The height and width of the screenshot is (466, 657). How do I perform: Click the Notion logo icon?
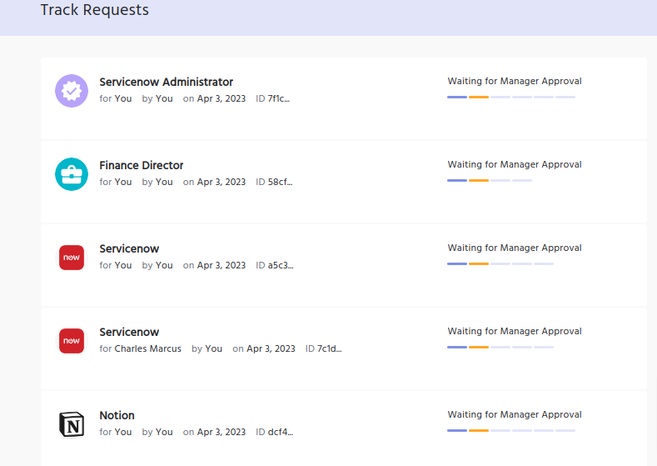click(72, 424)
